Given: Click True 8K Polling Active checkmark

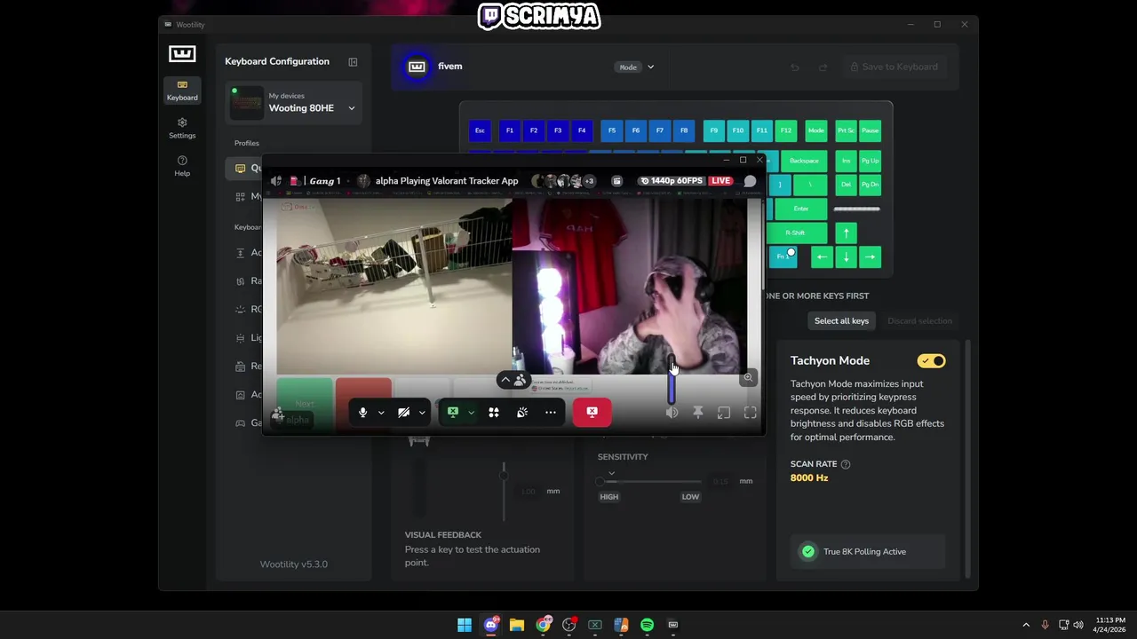Looking at the screenshot, I should coord(808,551).
